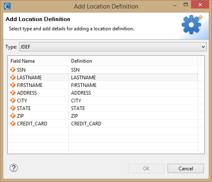Click the field icon beside FIRSTNAME

(13, 85)
